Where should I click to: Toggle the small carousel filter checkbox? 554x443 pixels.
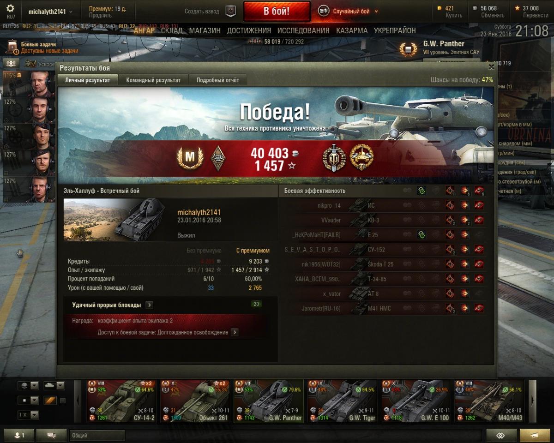tap(63, 400)
